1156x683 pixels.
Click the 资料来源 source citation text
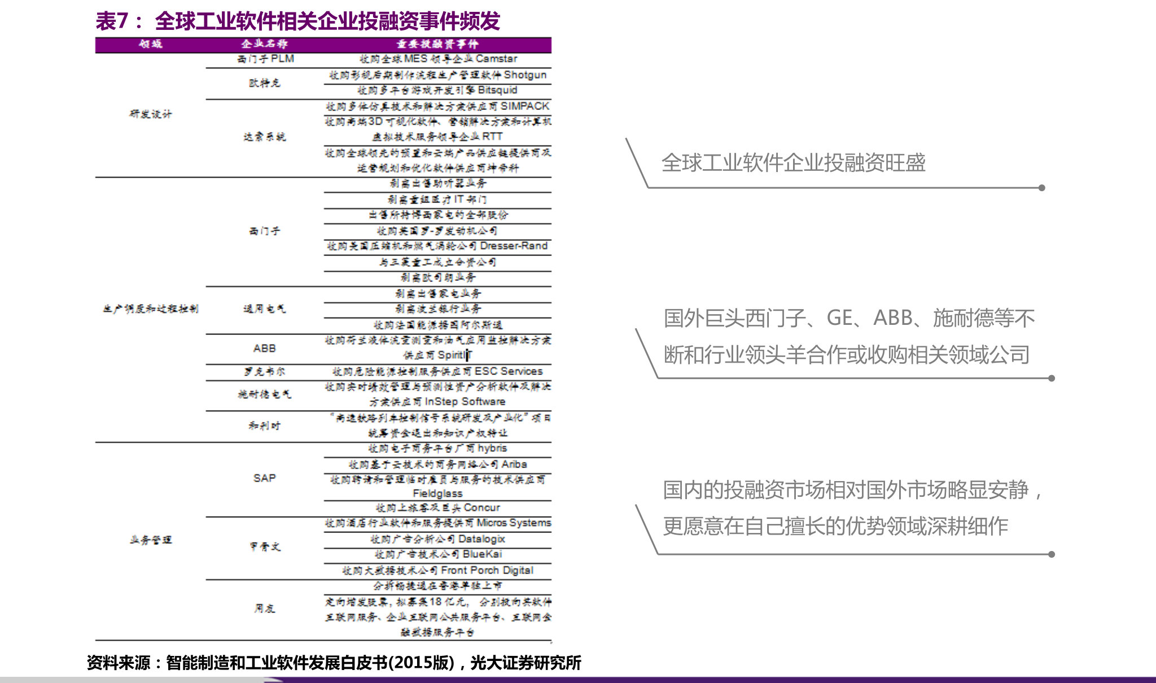point(334,663)
